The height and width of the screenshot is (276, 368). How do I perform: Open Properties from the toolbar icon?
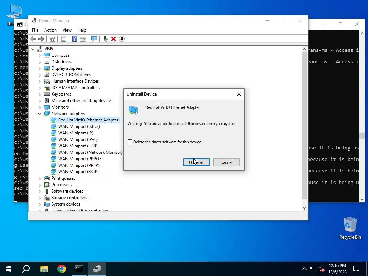pos(63,39)
